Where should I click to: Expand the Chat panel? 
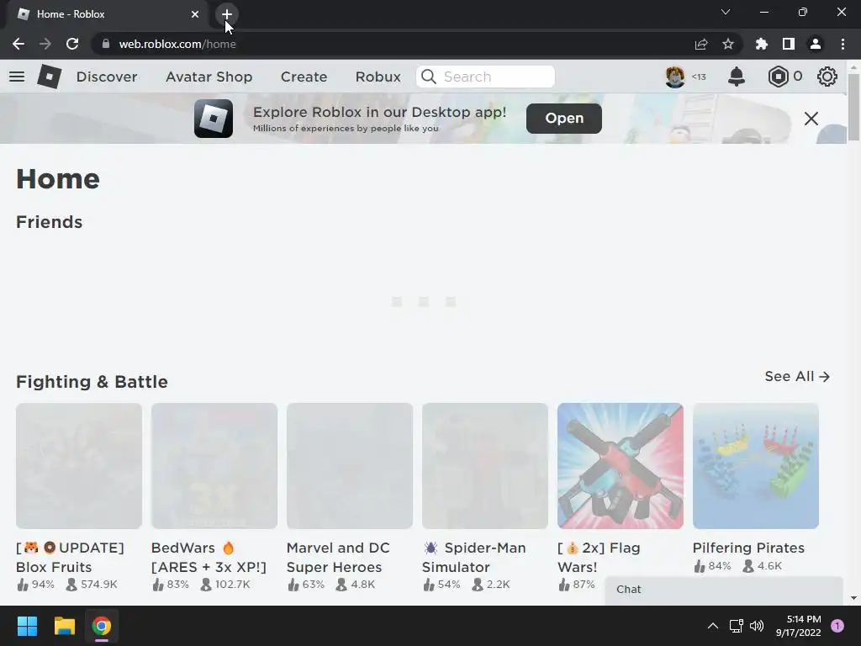[x=724, y=590]
